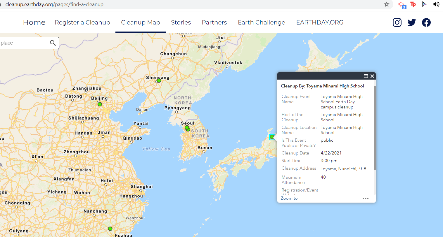Click the Tp browser extension icon
This screenshot has width=443, height=237.
point(413,4)
